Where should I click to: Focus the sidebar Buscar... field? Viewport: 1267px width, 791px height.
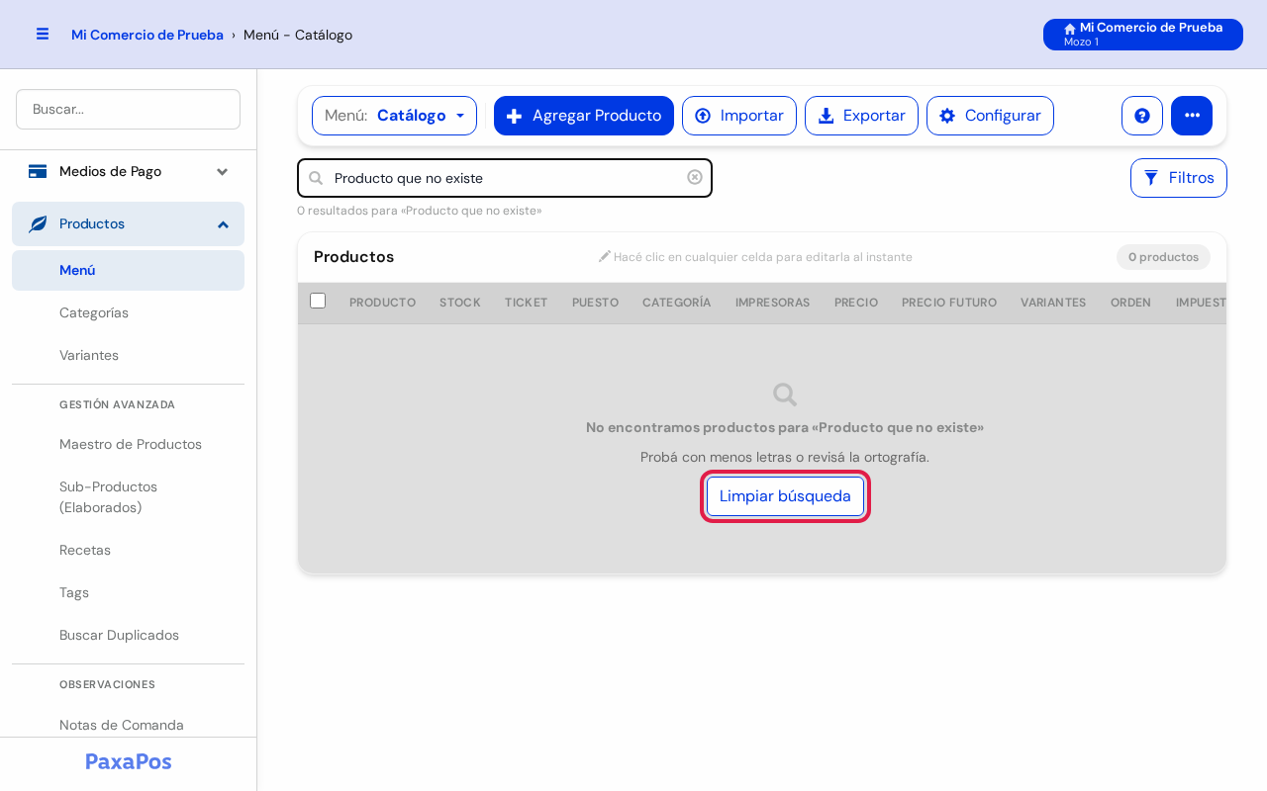(128, 109)
